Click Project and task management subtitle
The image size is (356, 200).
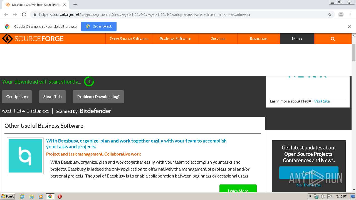[93, 154]
